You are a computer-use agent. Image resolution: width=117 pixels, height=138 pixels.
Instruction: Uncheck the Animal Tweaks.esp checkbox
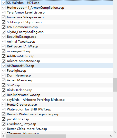(4, 42)
